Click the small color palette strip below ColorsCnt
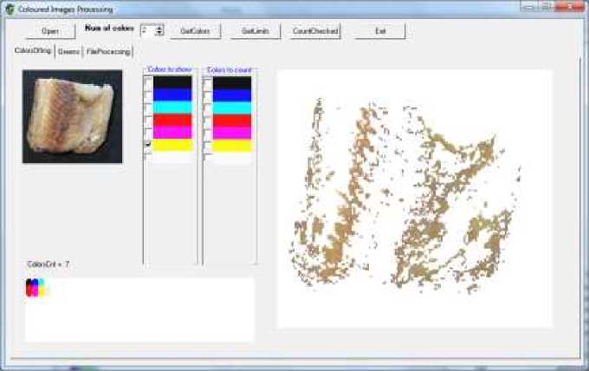 pyautogui.click(x=36, y=288)
